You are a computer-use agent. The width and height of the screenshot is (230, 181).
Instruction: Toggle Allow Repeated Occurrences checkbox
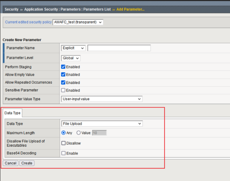[x=63, y=82]
